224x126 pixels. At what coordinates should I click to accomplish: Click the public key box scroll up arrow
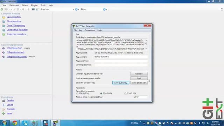coord(146,40)
